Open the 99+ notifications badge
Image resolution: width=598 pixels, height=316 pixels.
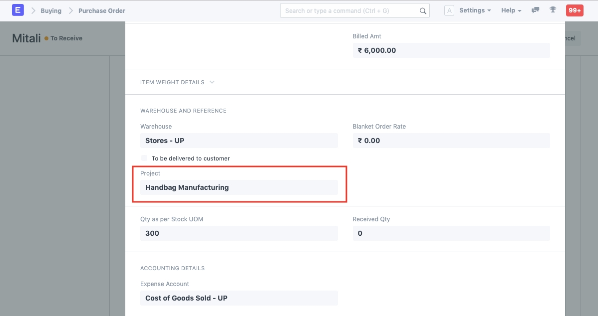pos(574,10)
